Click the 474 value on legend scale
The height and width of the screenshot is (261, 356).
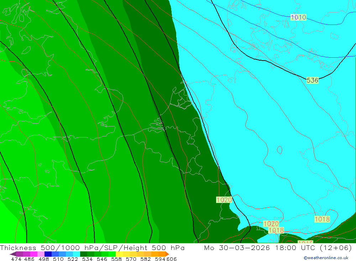[16, 259]
